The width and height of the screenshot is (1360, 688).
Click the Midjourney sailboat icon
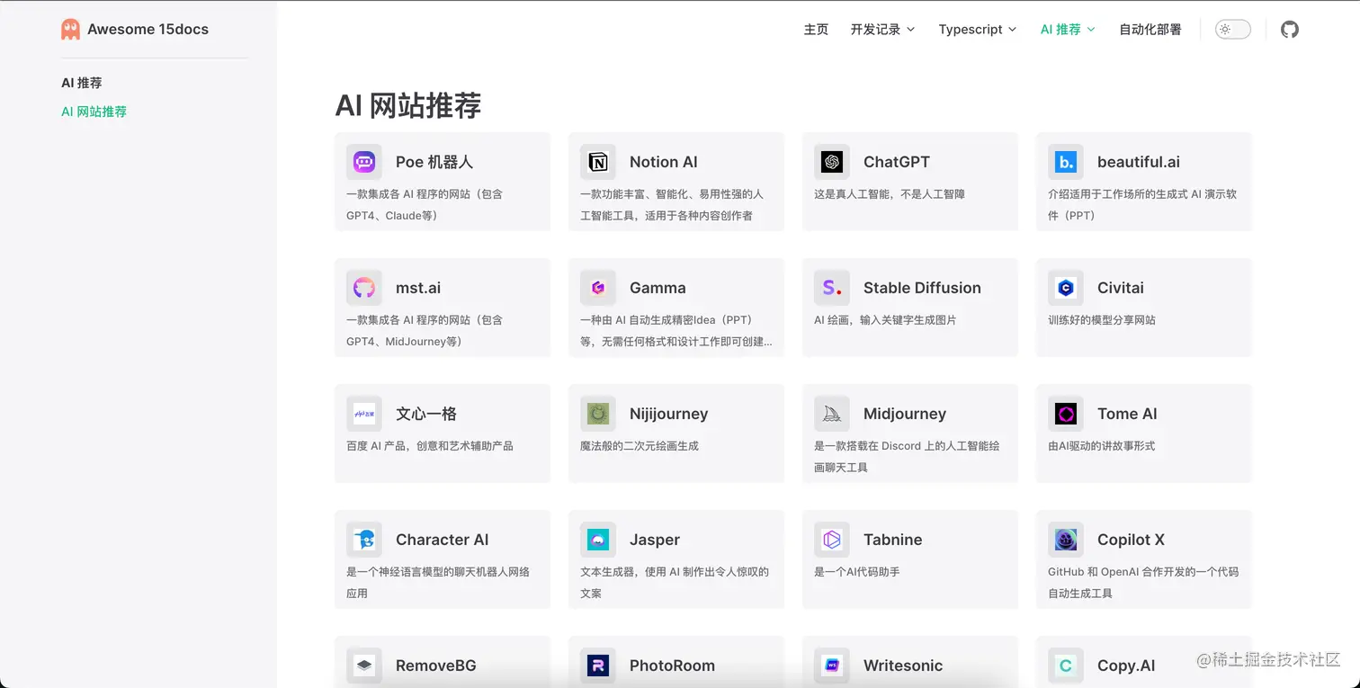pos(831,413)
